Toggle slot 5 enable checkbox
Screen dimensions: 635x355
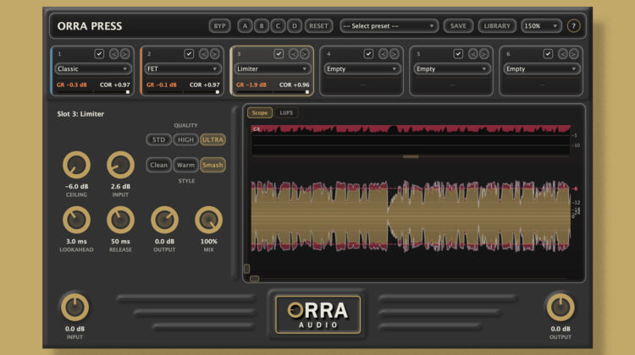point(458,53)
